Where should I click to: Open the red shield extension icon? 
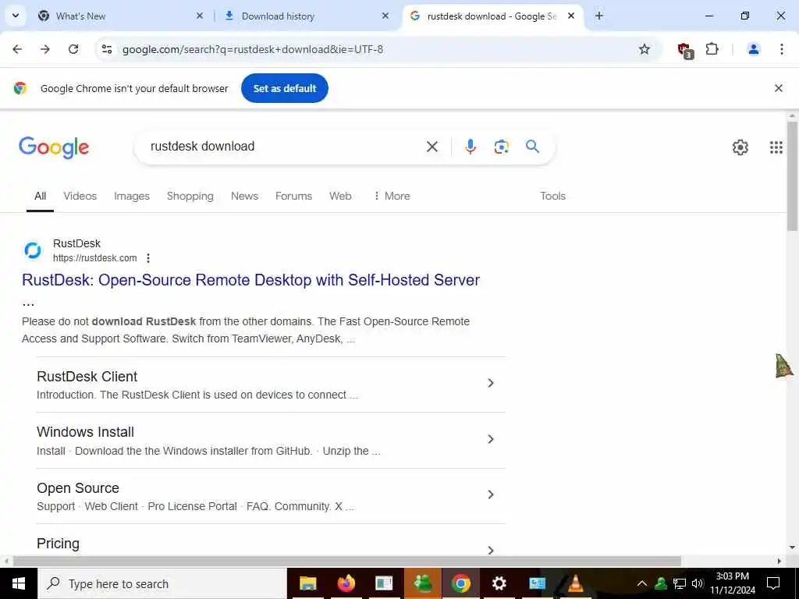pyautogui.click(x=685, y=49)
